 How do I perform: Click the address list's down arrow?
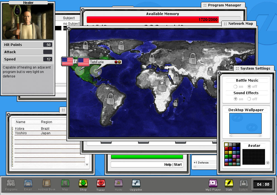(x=87, y=164)
